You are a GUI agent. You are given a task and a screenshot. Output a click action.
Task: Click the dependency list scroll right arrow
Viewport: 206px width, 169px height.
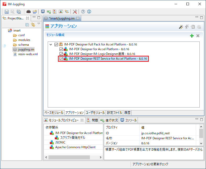100,157
